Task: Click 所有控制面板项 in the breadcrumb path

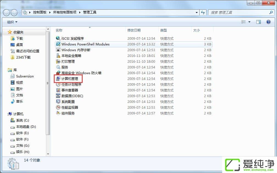Action: pos(65,12)
